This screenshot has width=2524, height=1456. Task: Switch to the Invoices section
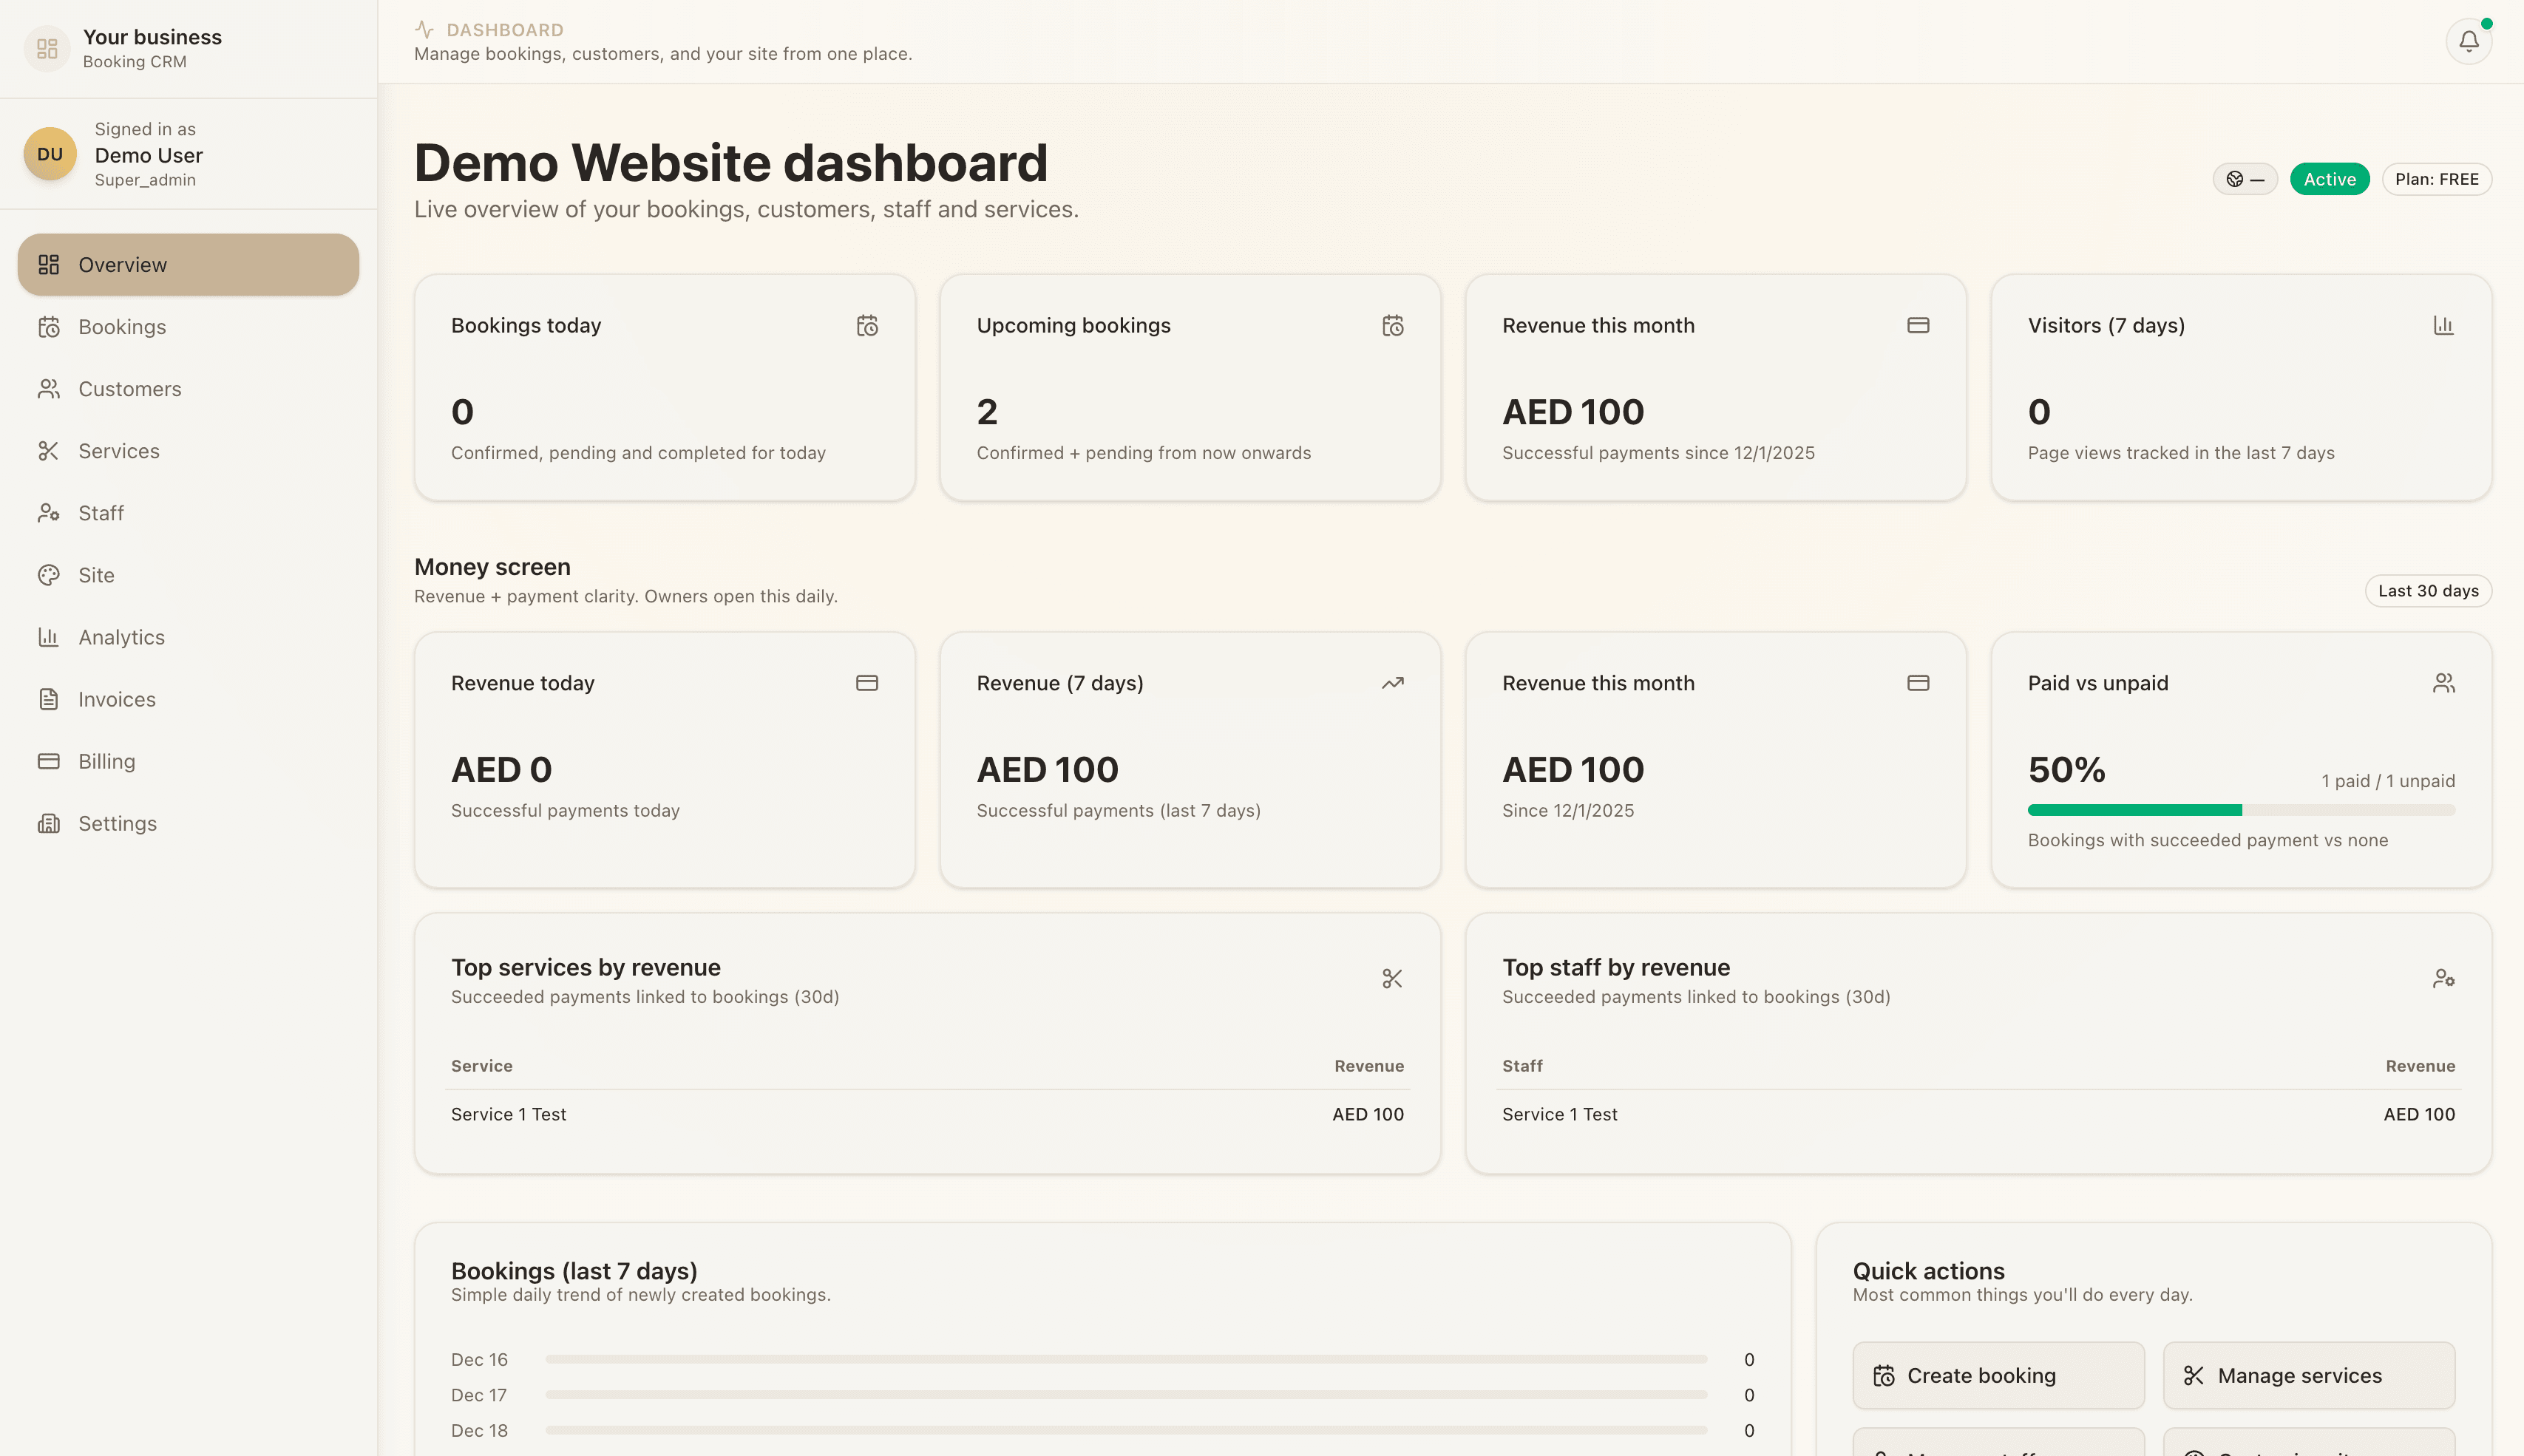[x=115, y=699]
